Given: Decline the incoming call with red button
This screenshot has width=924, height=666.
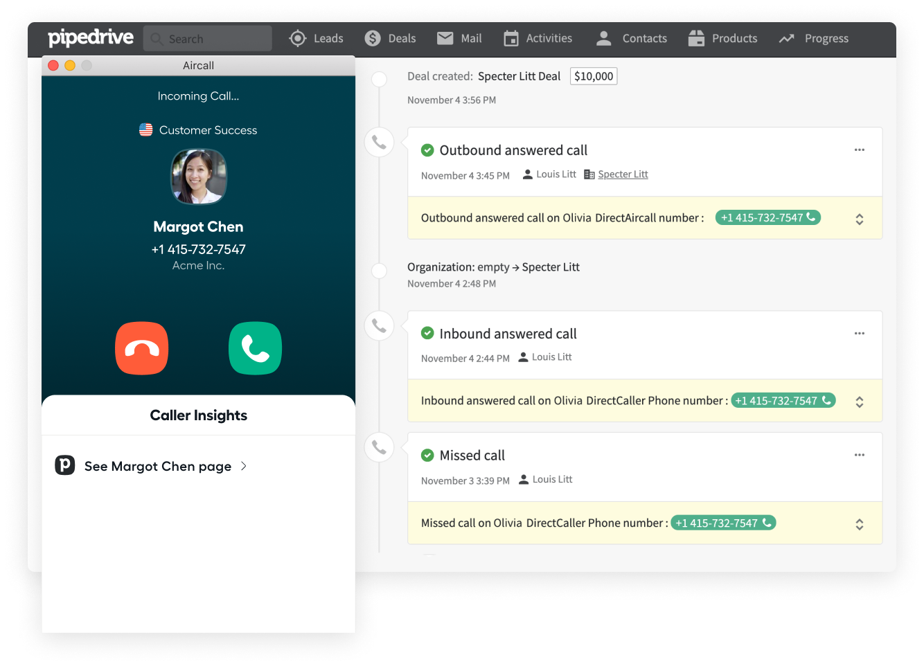Looking at the screenshot, I should click(x=142, y=348).
